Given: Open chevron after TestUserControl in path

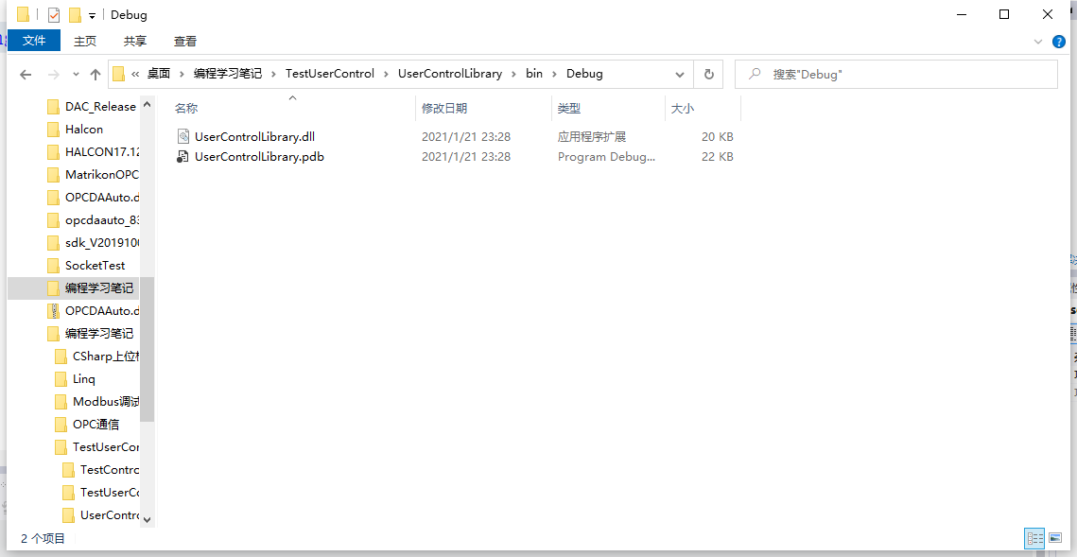Looking at the screenshot, I should (x=386, y=74).
